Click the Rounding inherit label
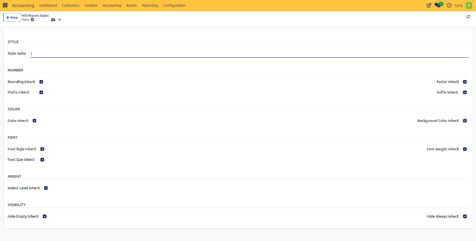 pyautogui.click(x=21, y=82)
